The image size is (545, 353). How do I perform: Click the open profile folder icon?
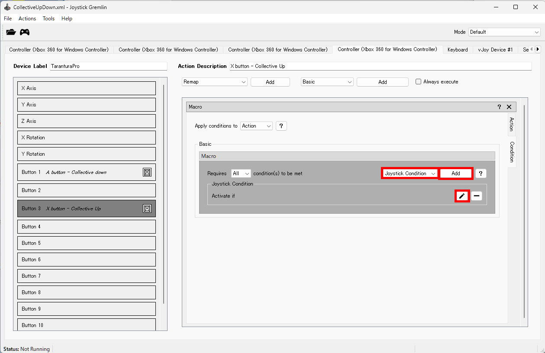(11, 32)
